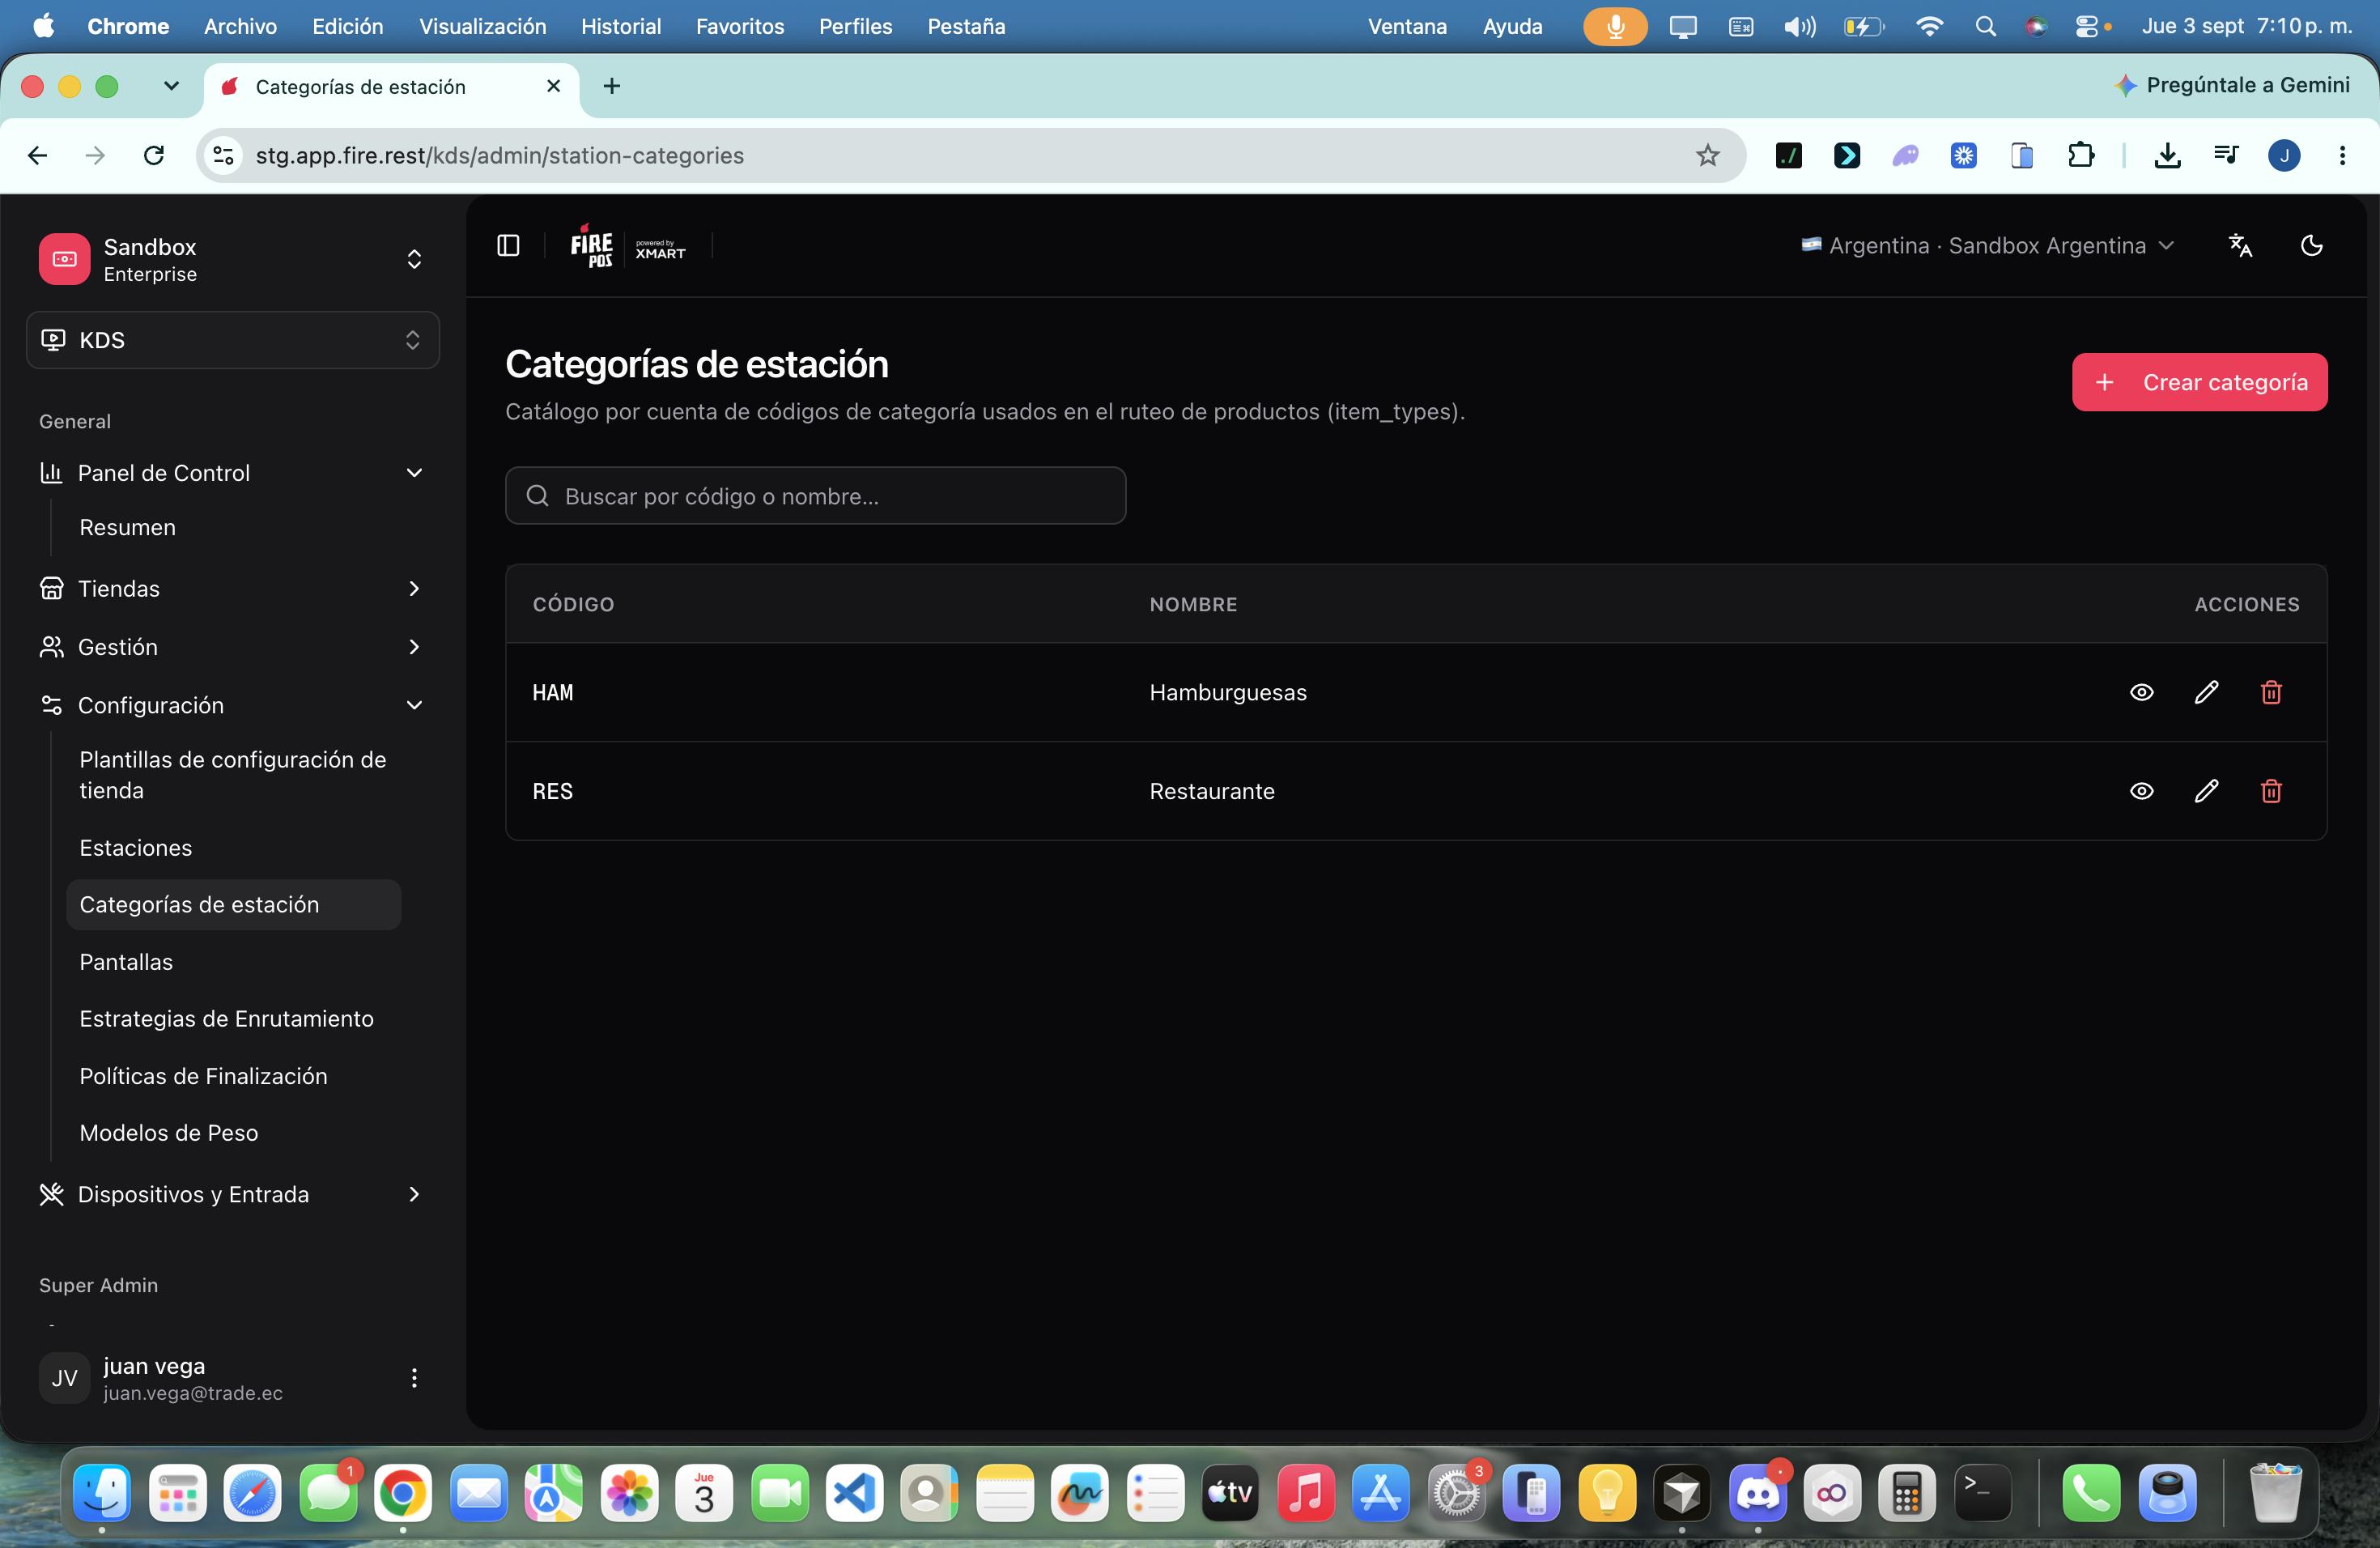
Task: Go to Estaciones page
Action: (x=135, y=848)
